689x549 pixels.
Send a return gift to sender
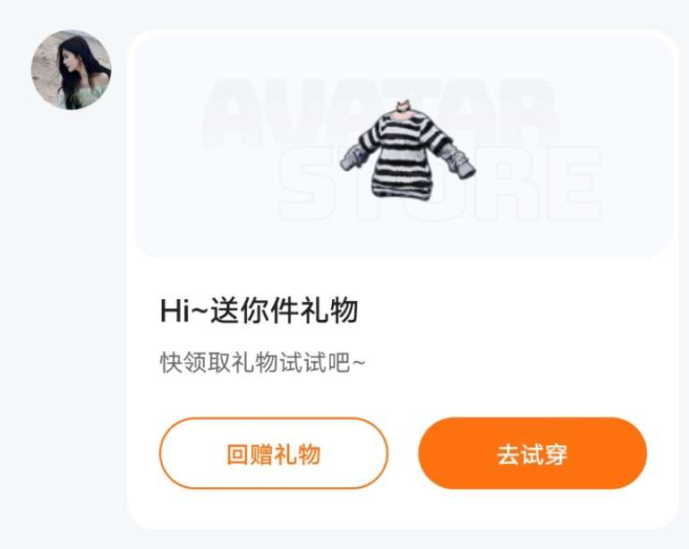pyautogui.click(x=273, y=453)
